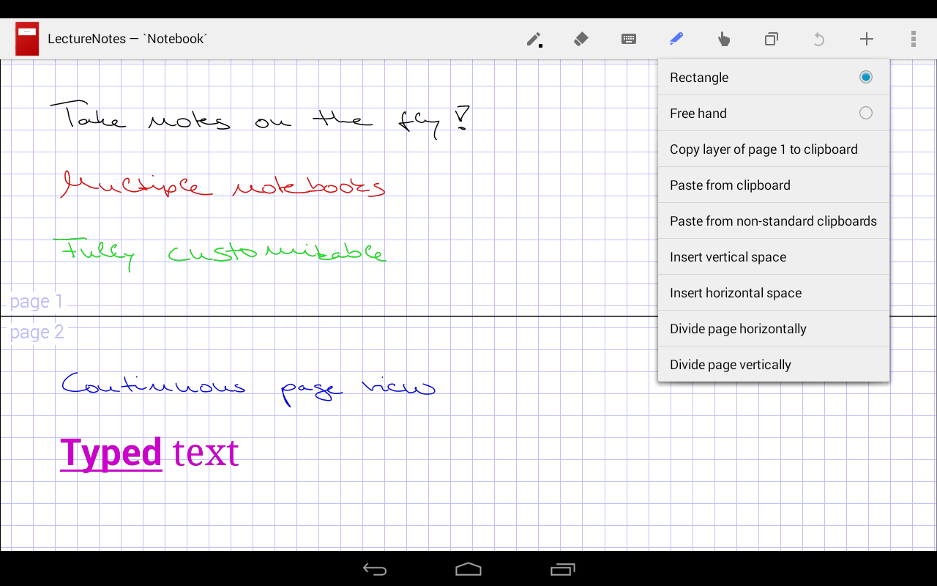This screenshot has width=937, height=586.
Task: Switch to the finger touch tool
Action: pyautogui.click(x=723, y=39)
